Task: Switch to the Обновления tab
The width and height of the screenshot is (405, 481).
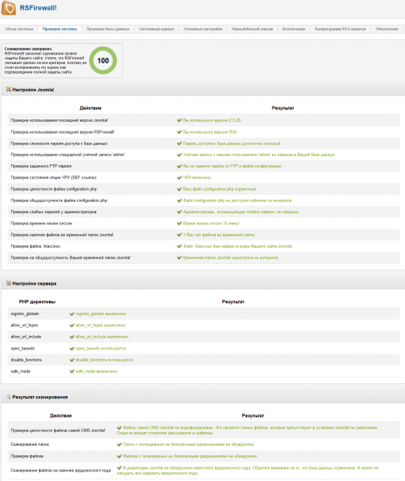Action: (387, 29)
